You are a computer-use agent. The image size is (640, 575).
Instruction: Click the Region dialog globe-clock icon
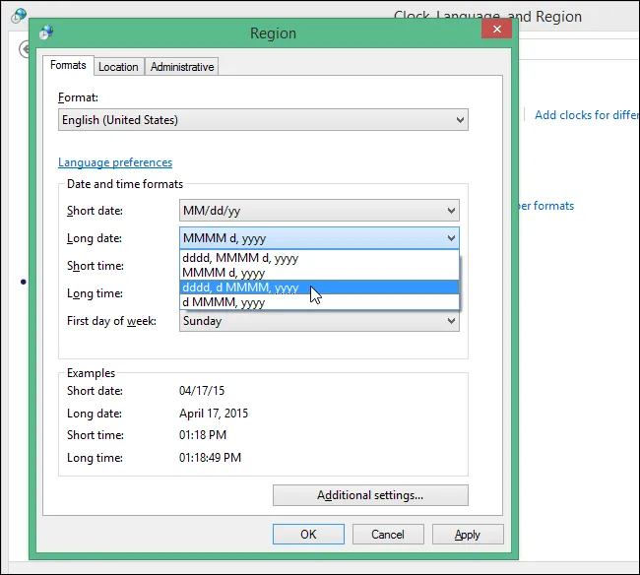click(46, 32)
